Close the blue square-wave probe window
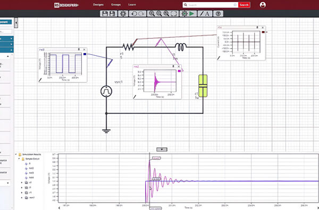 [x=84, y=49]
